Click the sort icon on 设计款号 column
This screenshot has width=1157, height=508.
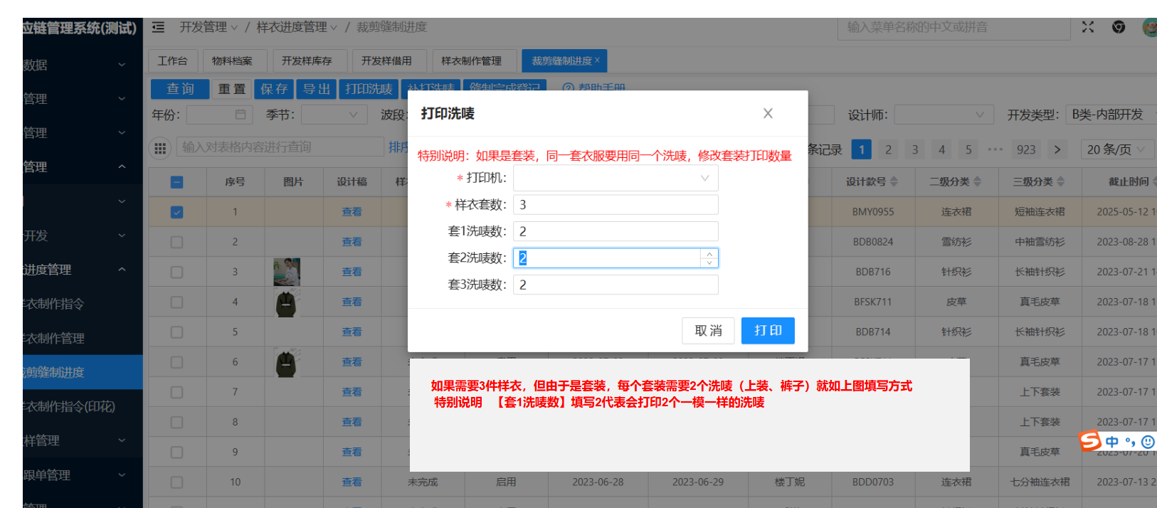pyautogui.click(x=894, y=182)
